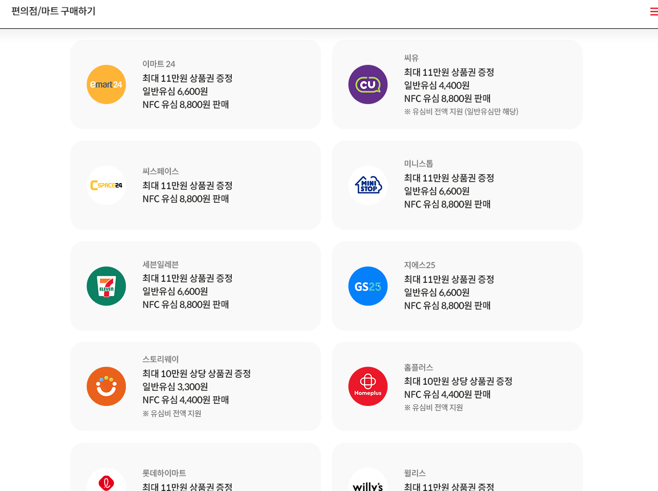
Task: Click emart24's NFC 유심 8,800원 판매 text
Action: point(186,104)
